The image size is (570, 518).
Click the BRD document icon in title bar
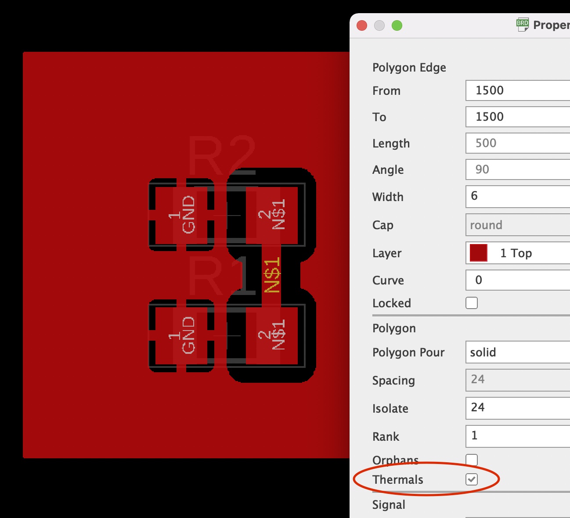point(522,25)
